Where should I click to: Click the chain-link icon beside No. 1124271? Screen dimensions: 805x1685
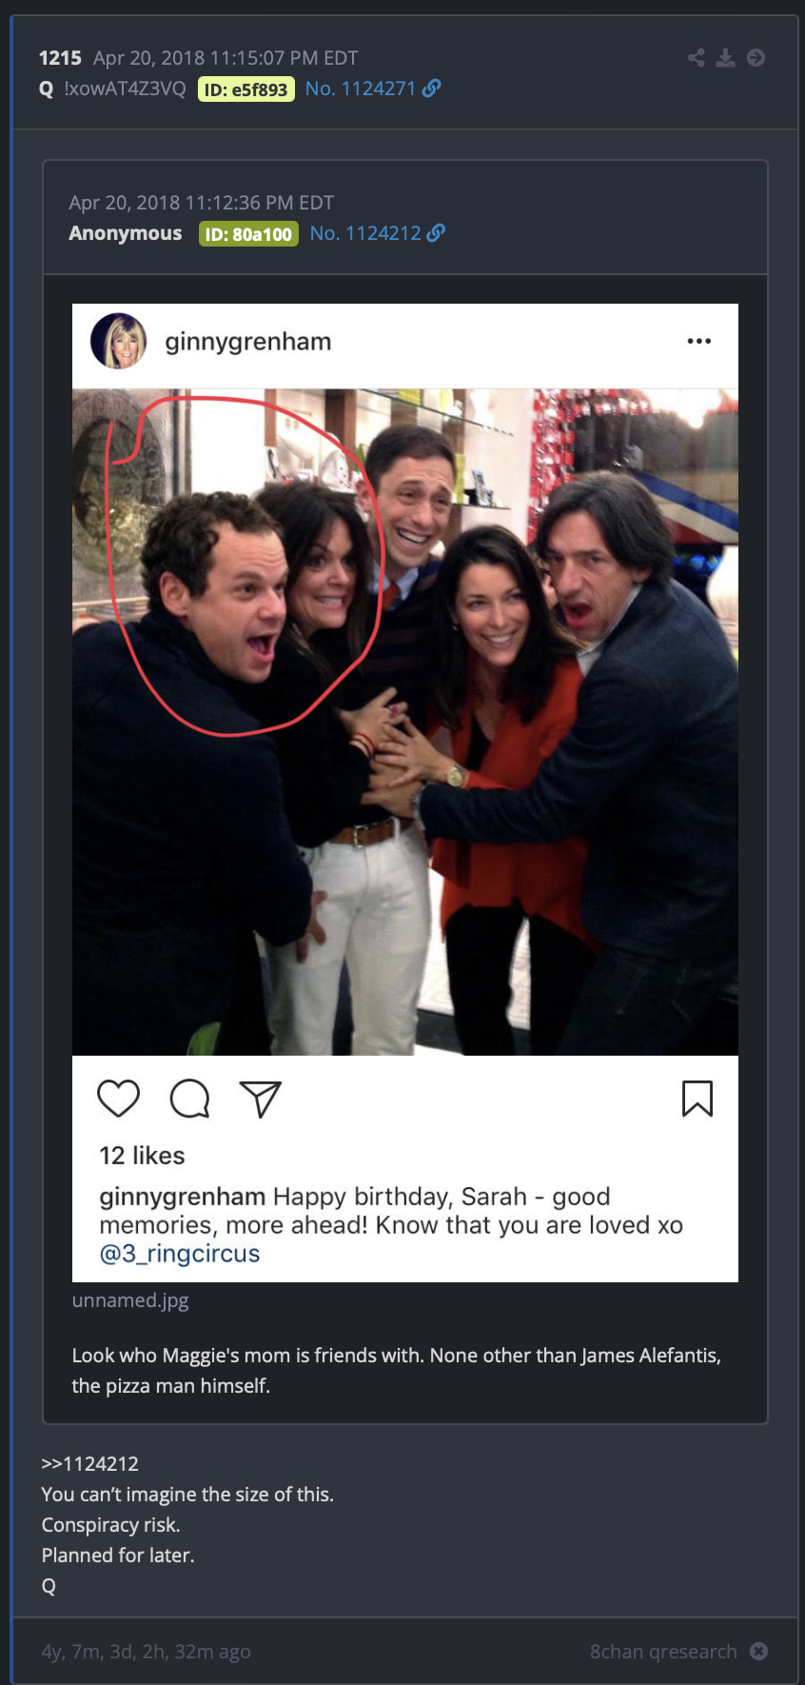(432, 89)
